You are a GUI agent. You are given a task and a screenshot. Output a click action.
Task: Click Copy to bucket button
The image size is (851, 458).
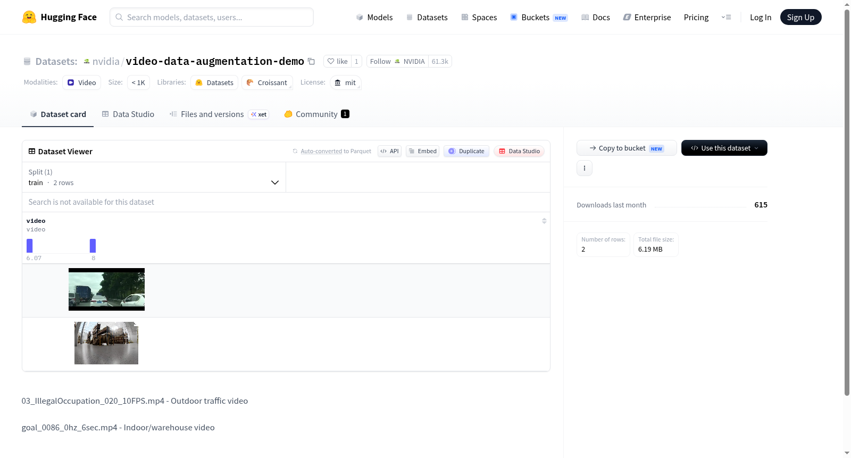627,148
